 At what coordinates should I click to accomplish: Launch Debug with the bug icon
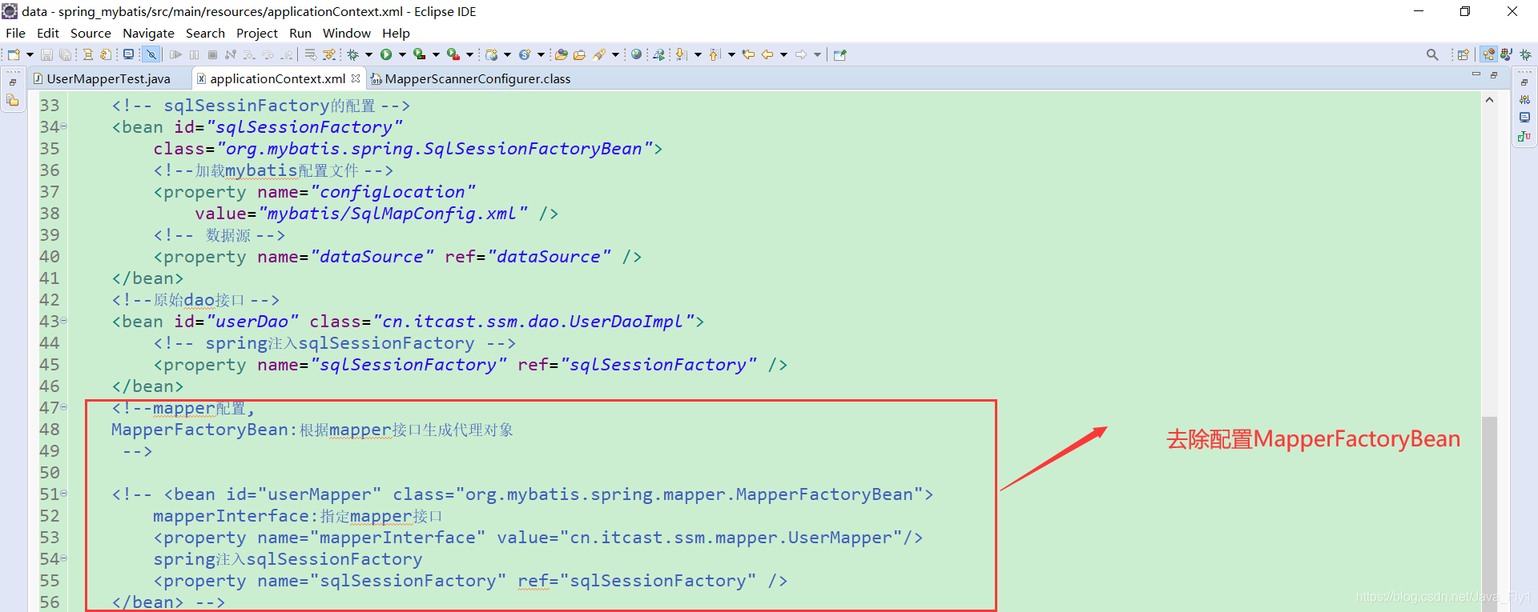point(352,54)
